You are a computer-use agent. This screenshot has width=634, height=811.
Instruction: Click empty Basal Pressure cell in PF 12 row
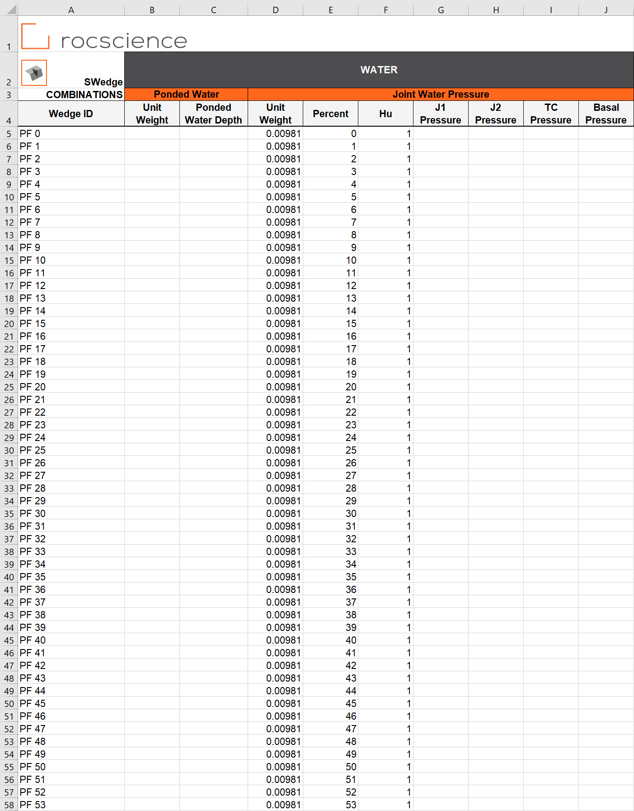point(606,285)
